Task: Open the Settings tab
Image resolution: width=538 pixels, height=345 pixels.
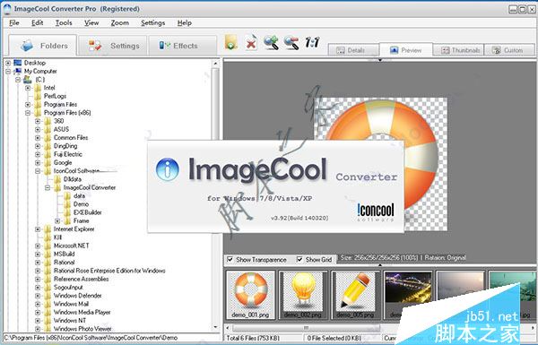Action: (x=113, y=46)
